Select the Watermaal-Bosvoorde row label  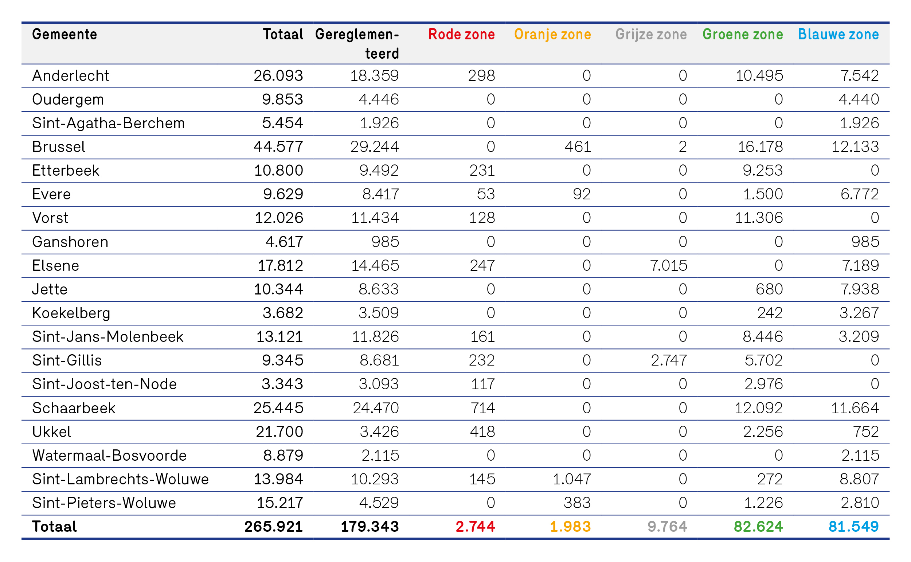109,456
